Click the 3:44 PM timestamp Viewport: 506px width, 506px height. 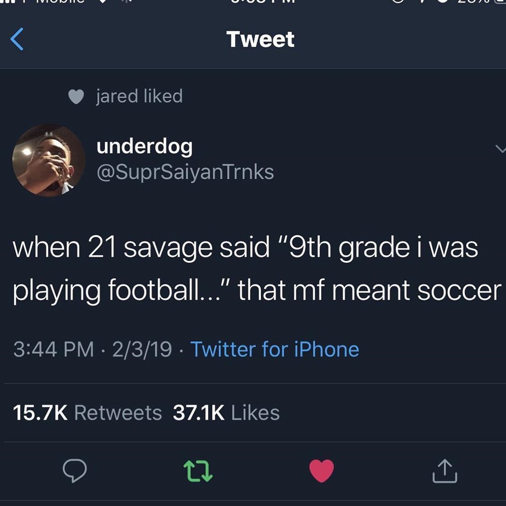54,349
